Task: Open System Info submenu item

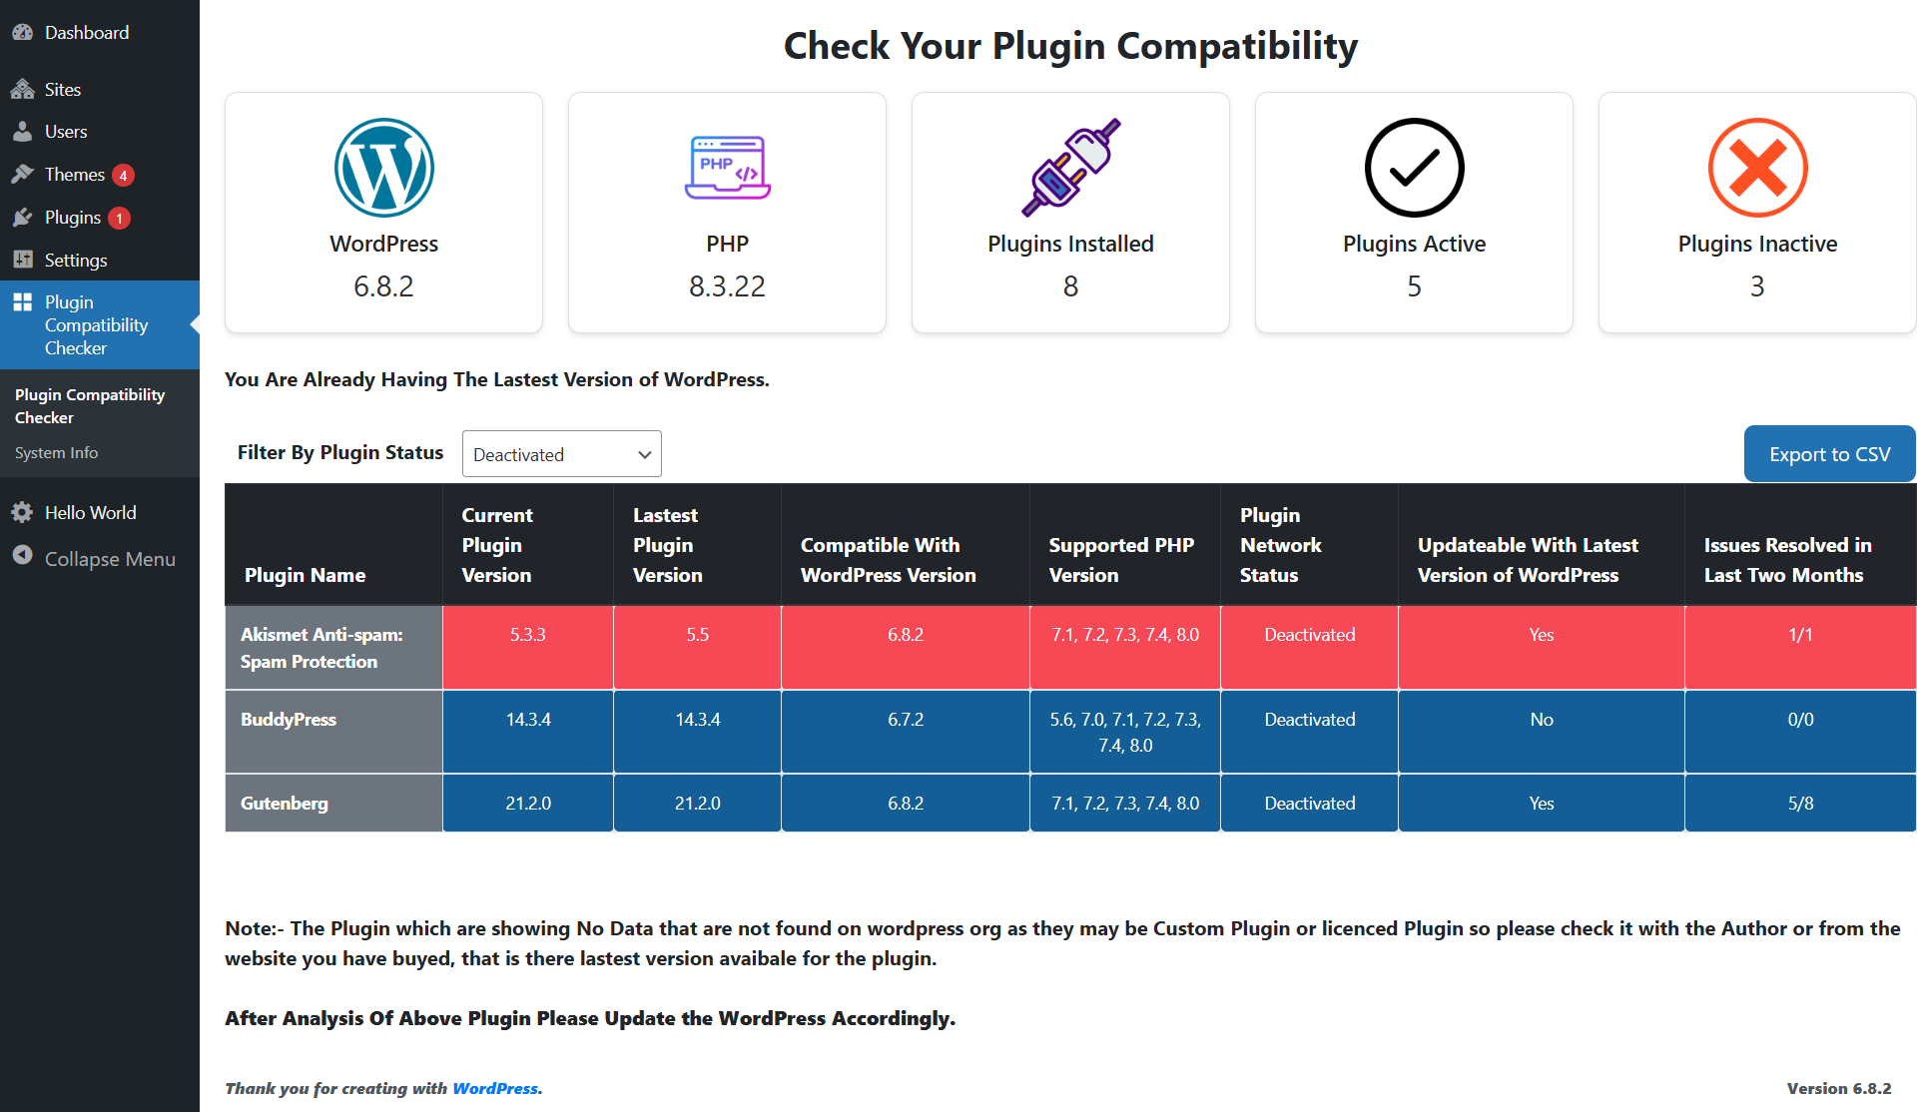Action: pyautogui.click(x=56, y=452)
